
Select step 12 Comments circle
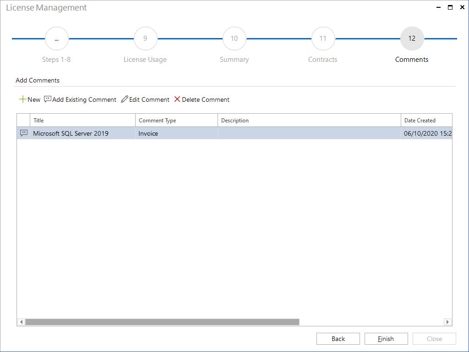coord(412,38)
